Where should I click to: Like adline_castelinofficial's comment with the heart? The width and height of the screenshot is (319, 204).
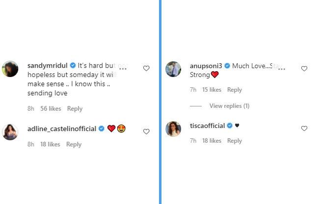tap(146, 131)
